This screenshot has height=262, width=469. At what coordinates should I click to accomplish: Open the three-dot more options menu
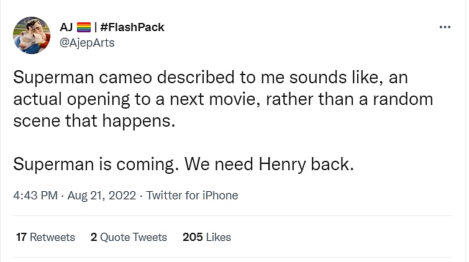pyautogui.click(x=445, y=27)
